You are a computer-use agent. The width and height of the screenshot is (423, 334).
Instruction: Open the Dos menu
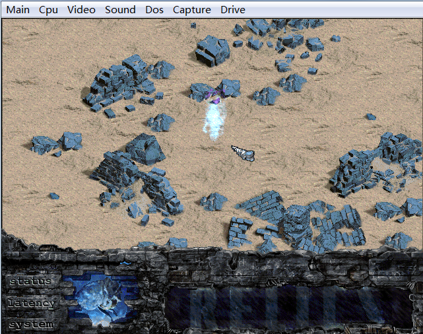click(154, 10)
